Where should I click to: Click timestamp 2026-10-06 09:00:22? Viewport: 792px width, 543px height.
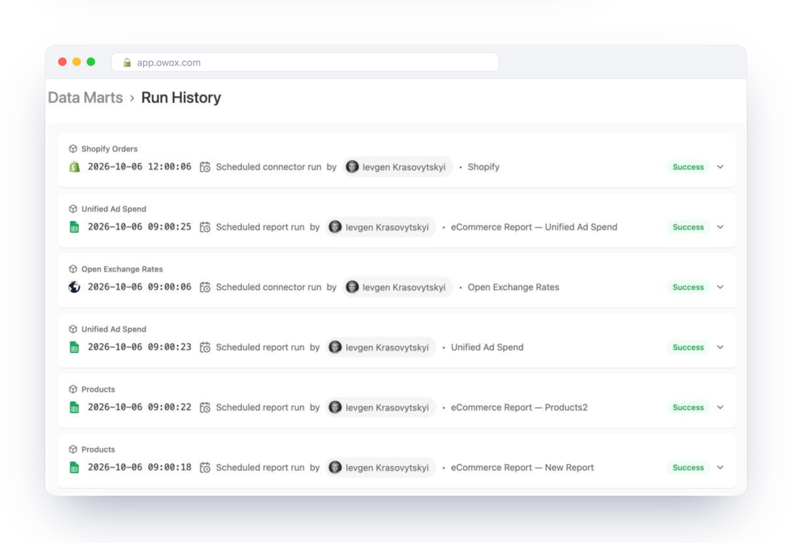click(x=139, y=407)
